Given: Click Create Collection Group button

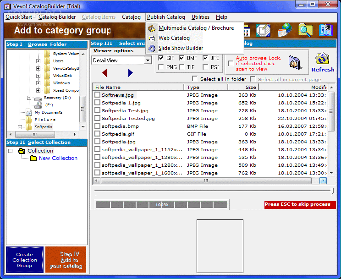Looking at the screenshot, I should (25, 260).
